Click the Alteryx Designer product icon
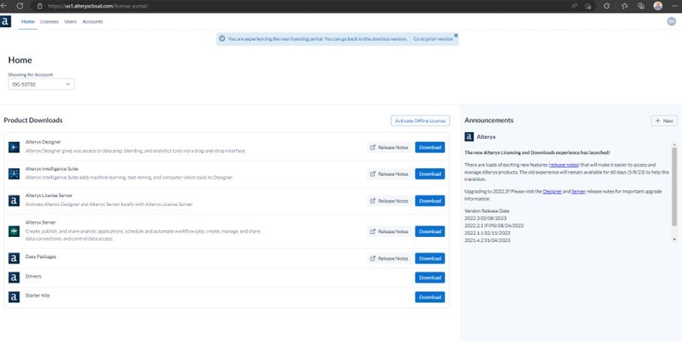 coord(14,147)
